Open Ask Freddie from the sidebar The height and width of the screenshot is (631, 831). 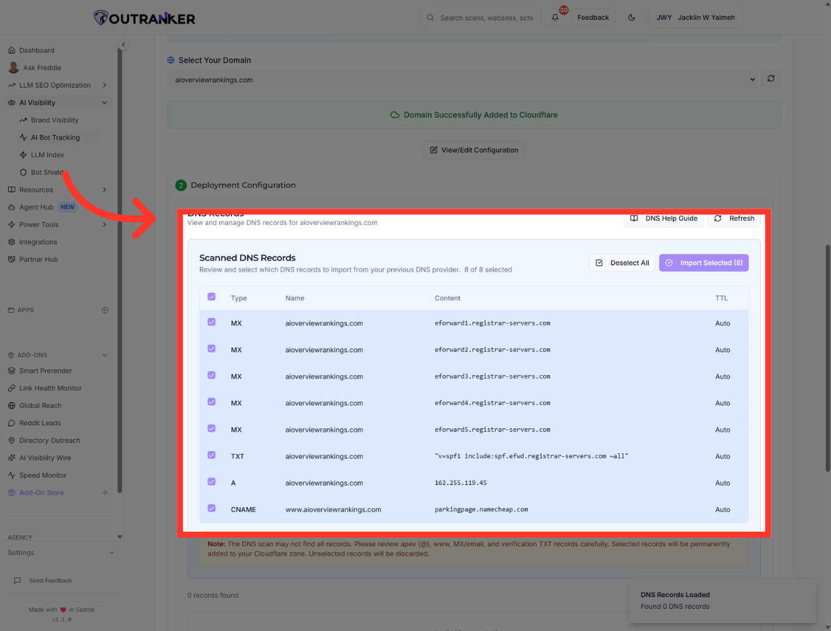pyautogui.click(x=41, y=67)
